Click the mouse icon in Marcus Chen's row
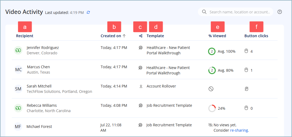292x137 pixels. click(x=247, y=70)
